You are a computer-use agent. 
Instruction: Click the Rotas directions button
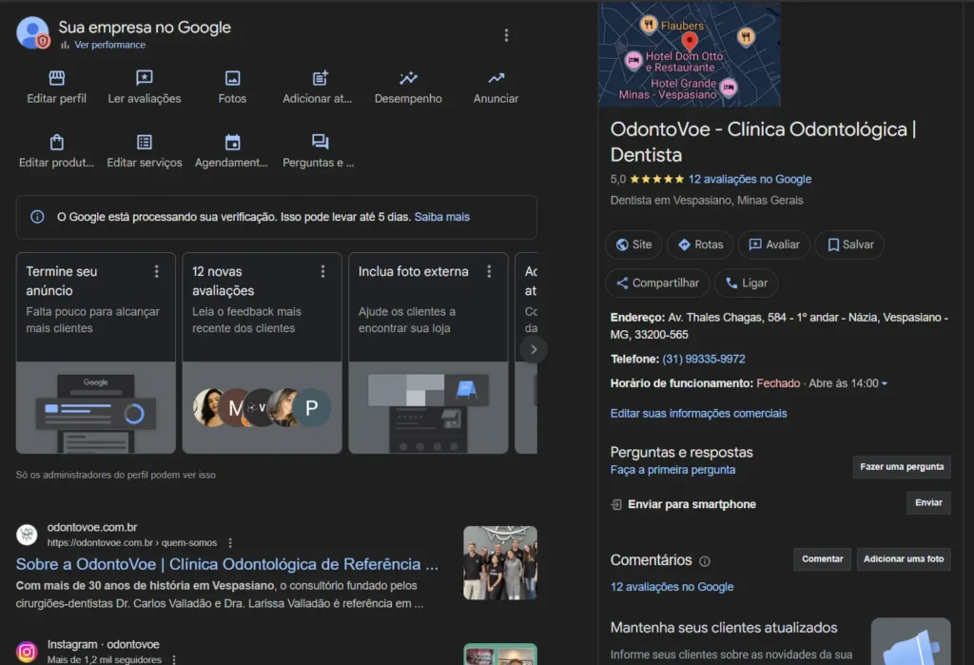[700, 244]
